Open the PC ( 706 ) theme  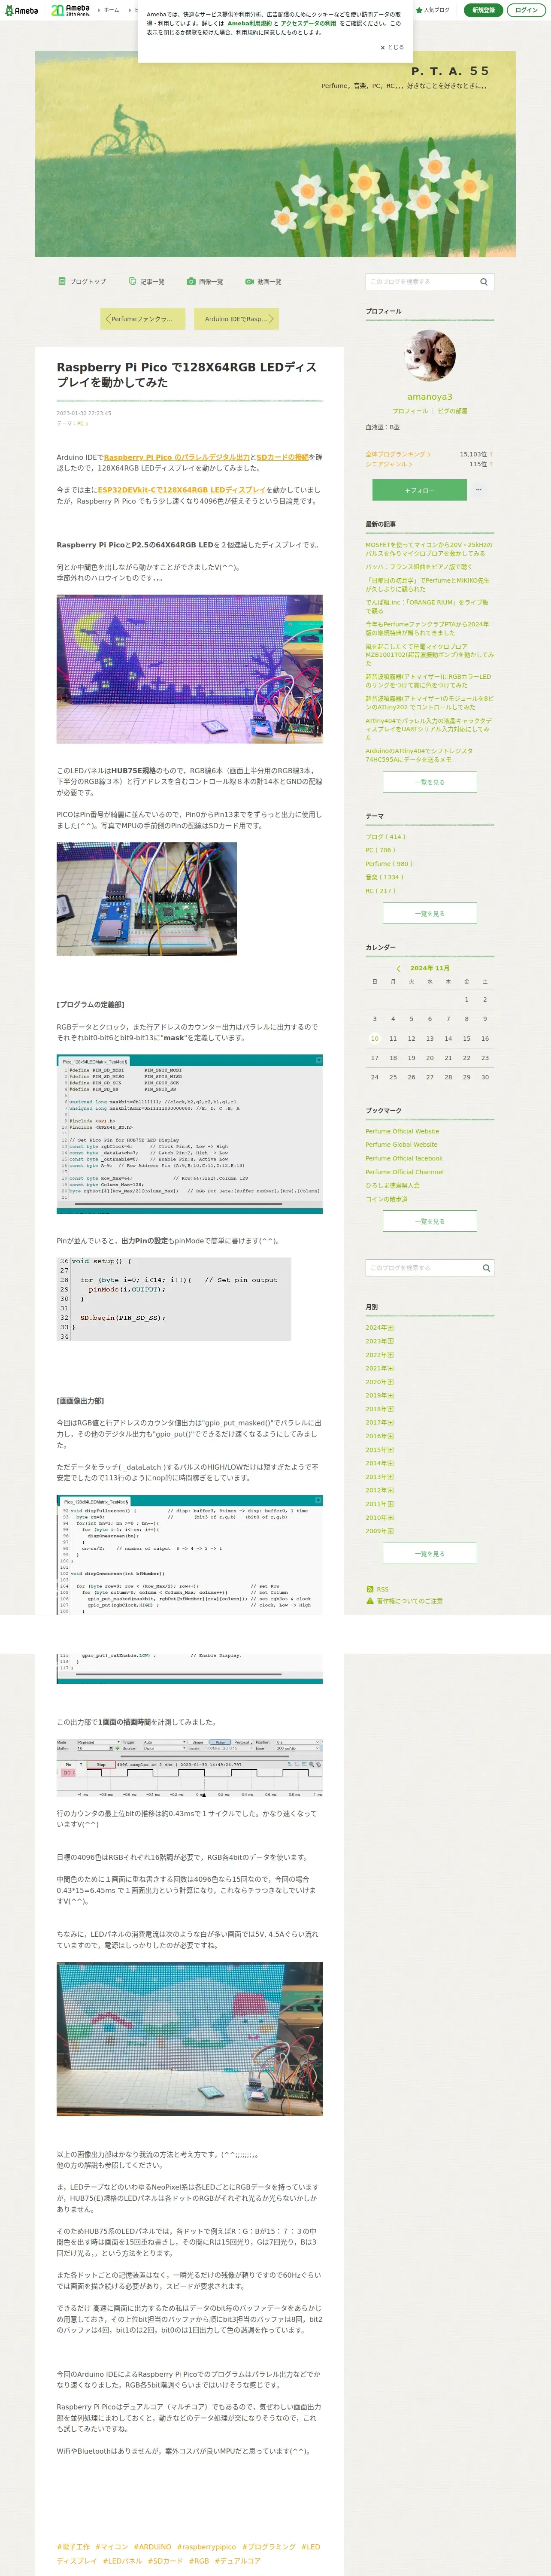381,850
